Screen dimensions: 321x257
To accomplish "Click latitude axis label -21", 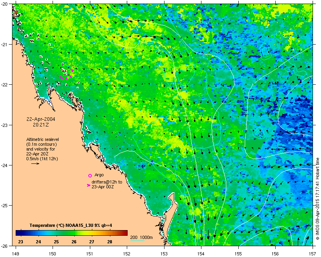I will pyautogui.click(x=4, y=44).
